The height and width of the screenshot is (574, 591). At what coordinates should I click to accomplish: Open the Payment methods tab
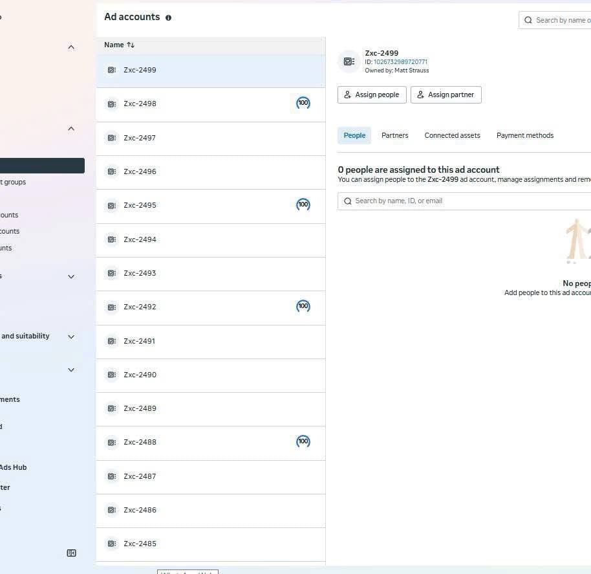pos(525,135)
